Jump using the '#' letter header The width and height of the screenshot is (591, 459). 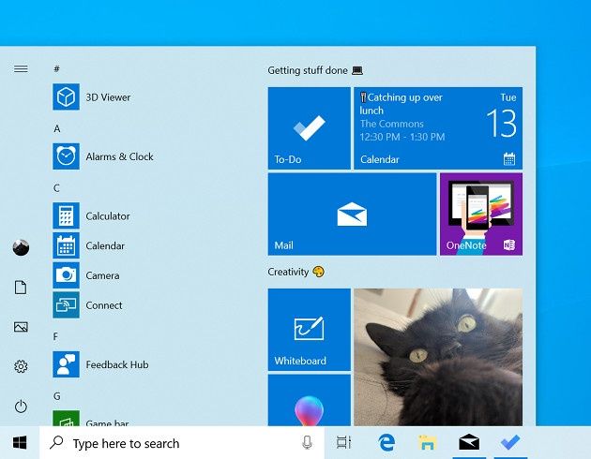tap(56, 69)
